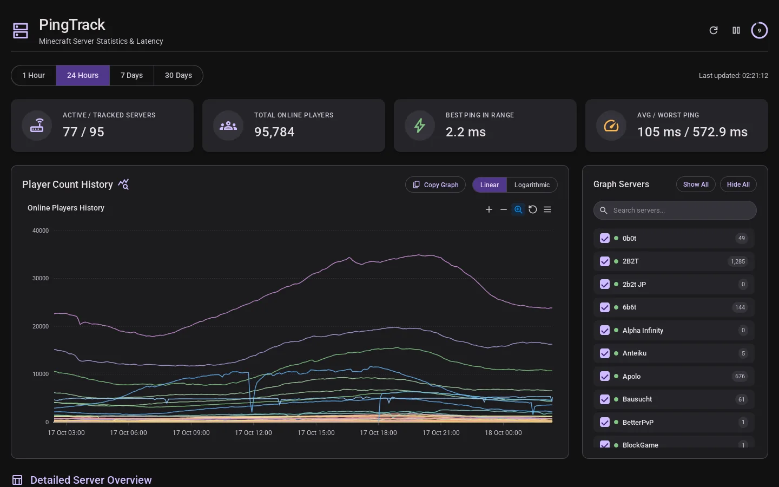Uncheck the 2b2t JP server checkbox
Viewport: 779px width, 487px height.
coord(605,284)
